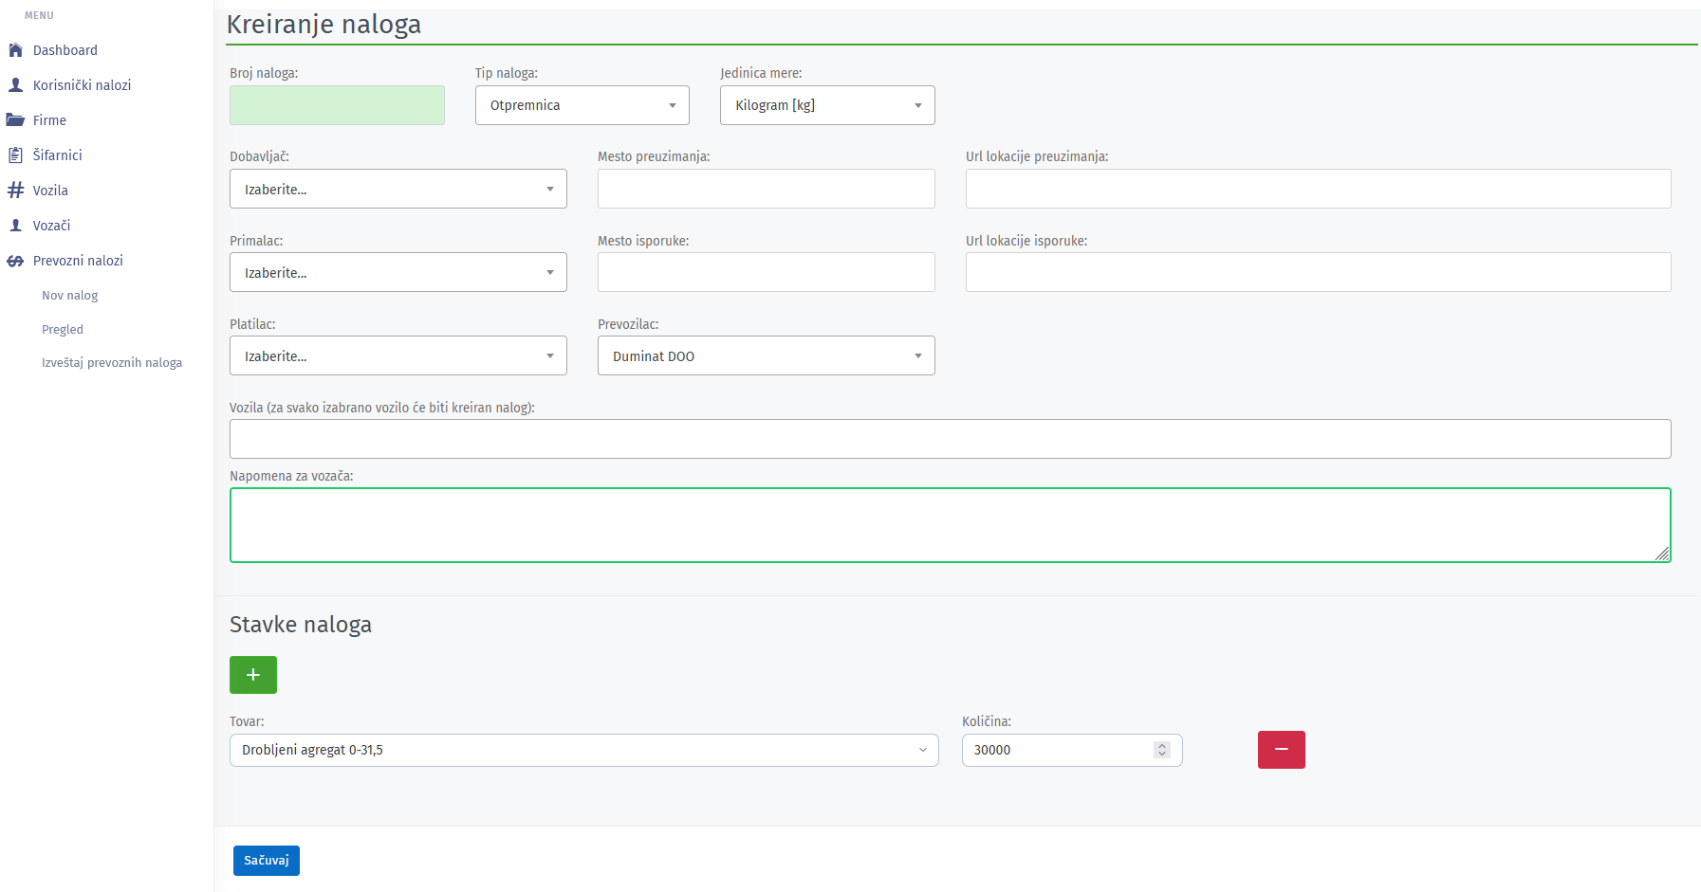Click the Korisnički nalozi user icon

[15, 85]
